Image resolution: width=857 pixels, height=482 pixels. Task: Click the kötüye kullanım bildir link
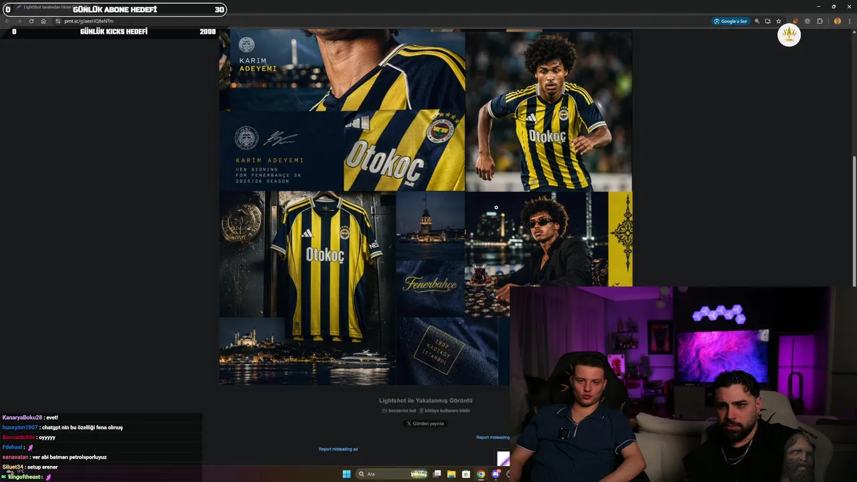click(x=445, y=410)
